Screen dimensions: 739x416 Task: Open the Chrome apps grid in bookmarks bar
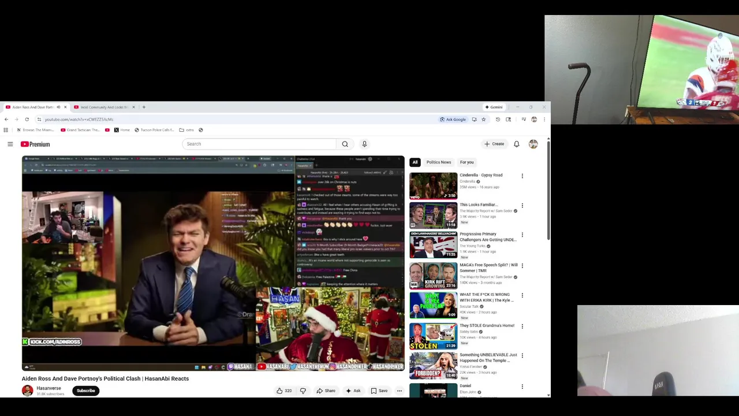click(6, 130)
